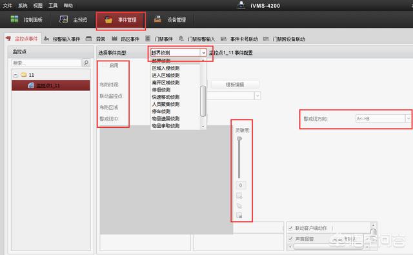Click the draw-line pen icon under sensitivity

point(239,206)
